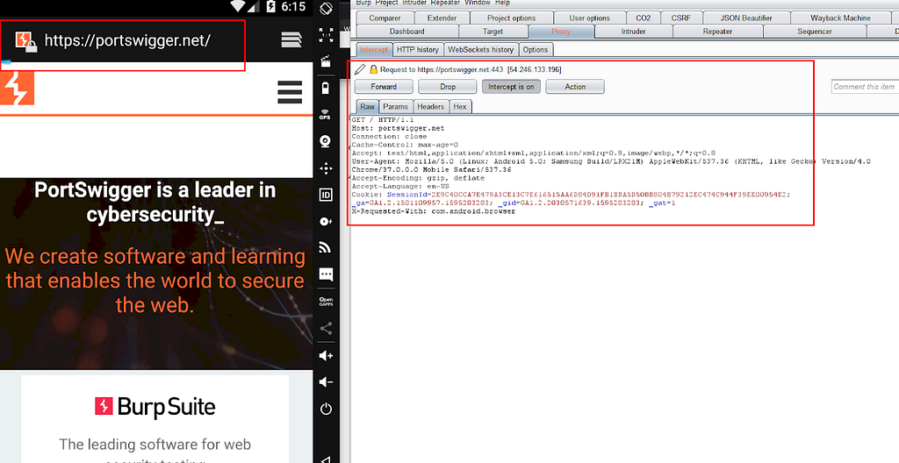The image size is (899, 463).
Task: Switch to the CO2 tab
Action: tap(644, 18)
